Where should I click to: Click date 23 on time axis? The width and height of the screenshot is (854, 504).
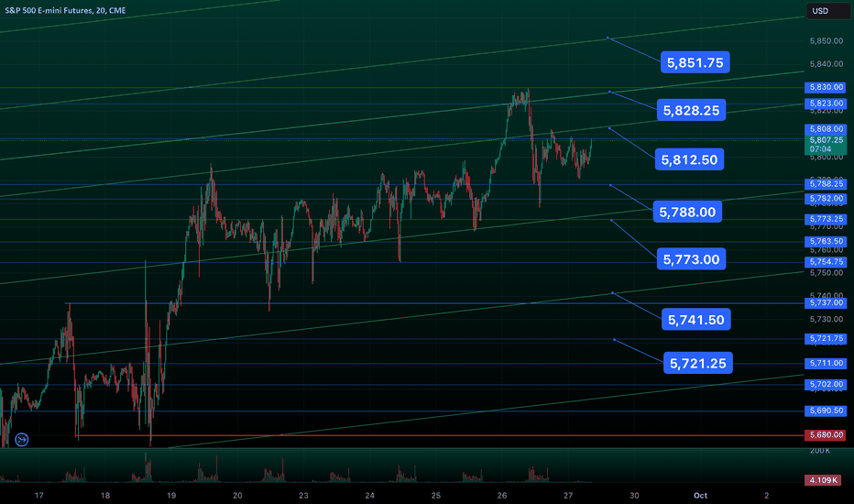303,495
